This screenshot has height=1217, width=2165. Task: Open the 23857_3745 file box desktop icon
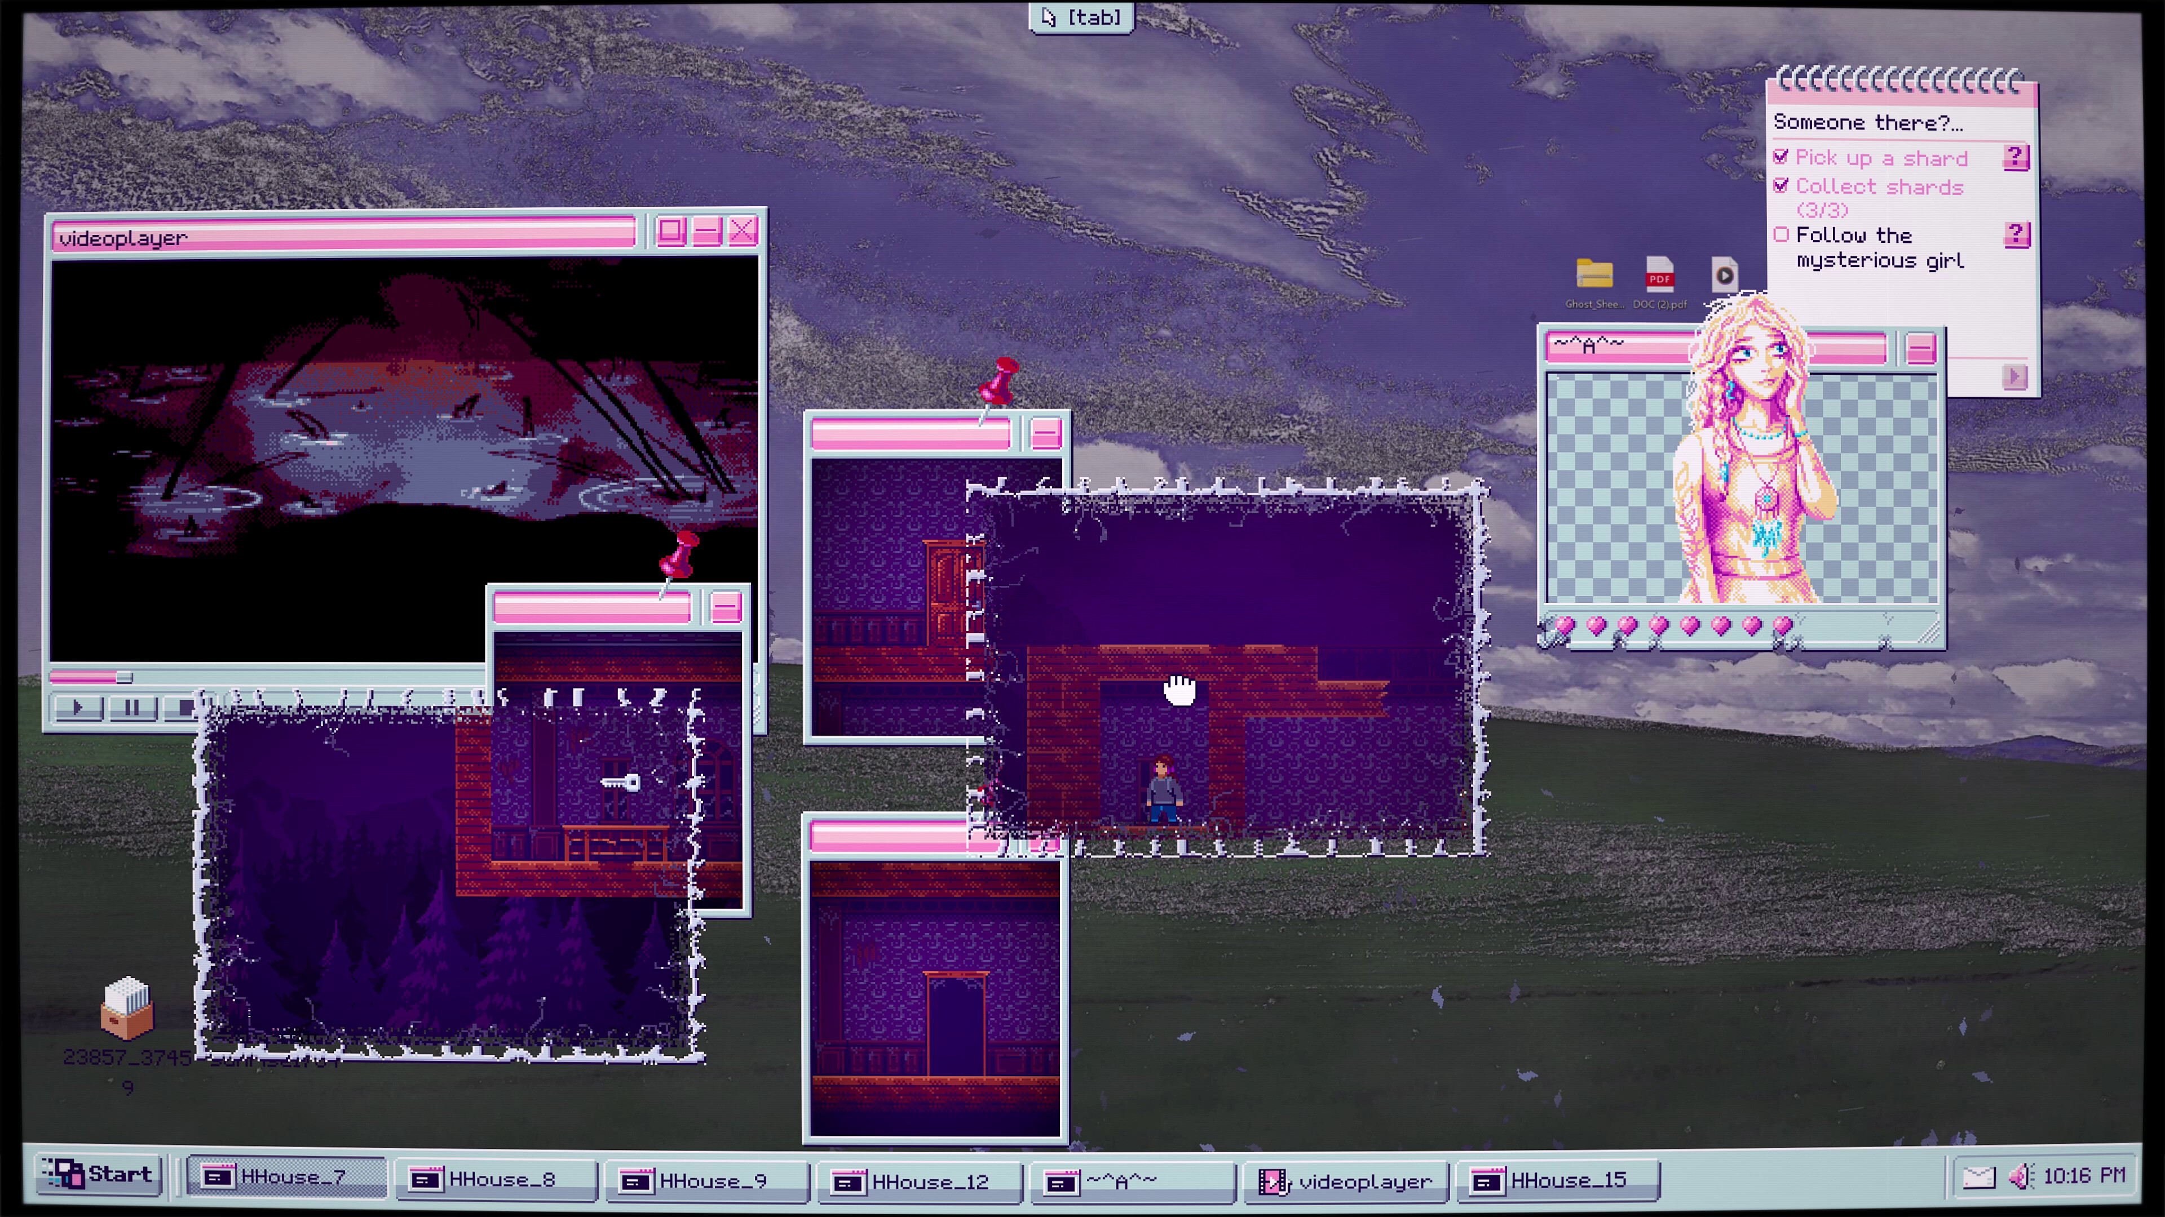pyautogui.click(x=127, y=1007)
